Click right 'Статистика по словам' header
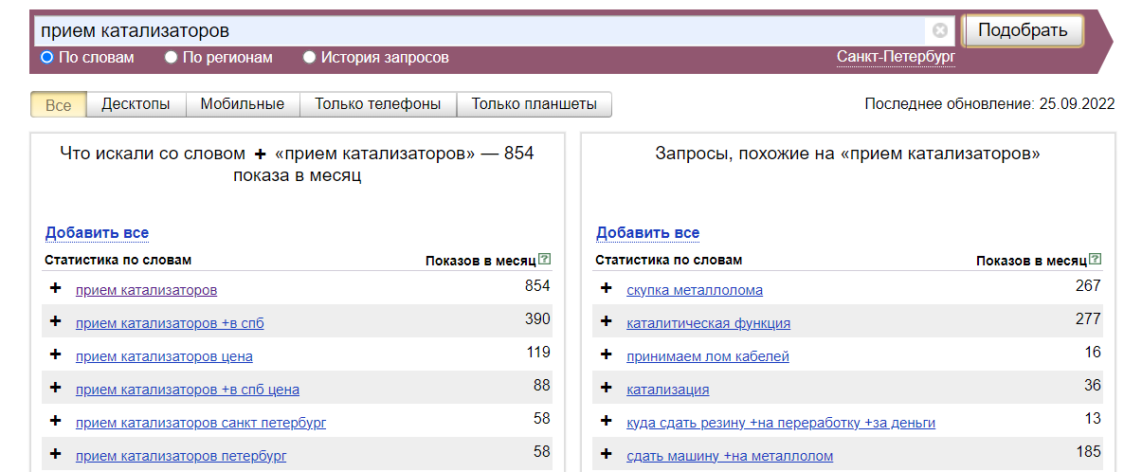 click(x=668, y=260)
